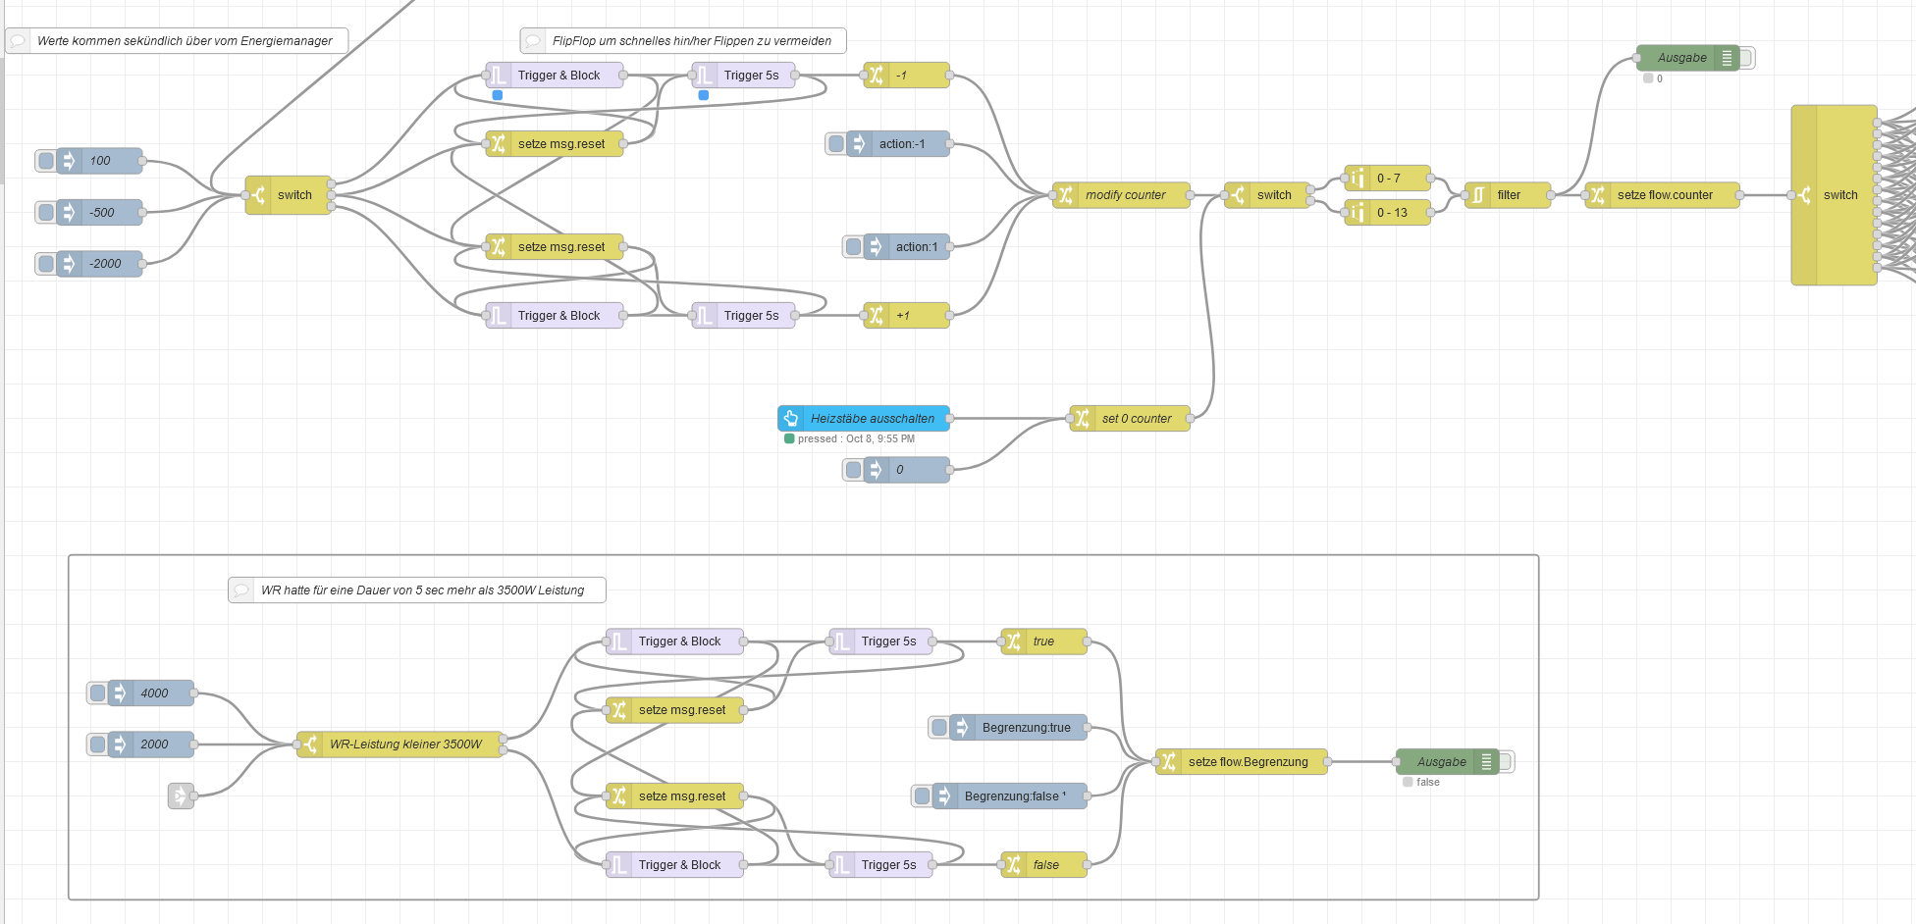Trigger the action:1 inject button
Image resolution: width=1916 pixels, height=924 pixels.
pyautogui.click(x=853, y=247)
